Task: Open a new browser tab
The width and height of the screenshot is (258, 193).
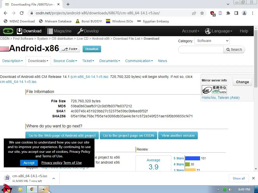Action: [68, 5]
